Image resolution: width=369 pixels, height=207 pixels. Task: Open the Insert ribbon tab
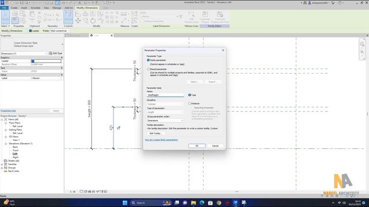(x=24, y=7)
